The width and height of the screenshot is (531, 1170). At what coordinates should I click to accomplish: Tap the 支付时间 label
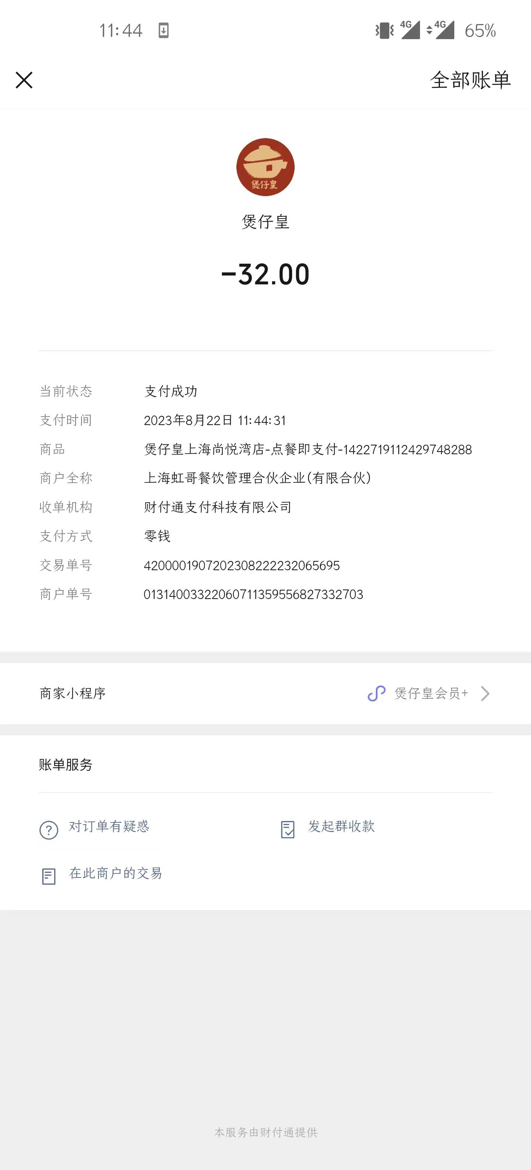[66, 420]
